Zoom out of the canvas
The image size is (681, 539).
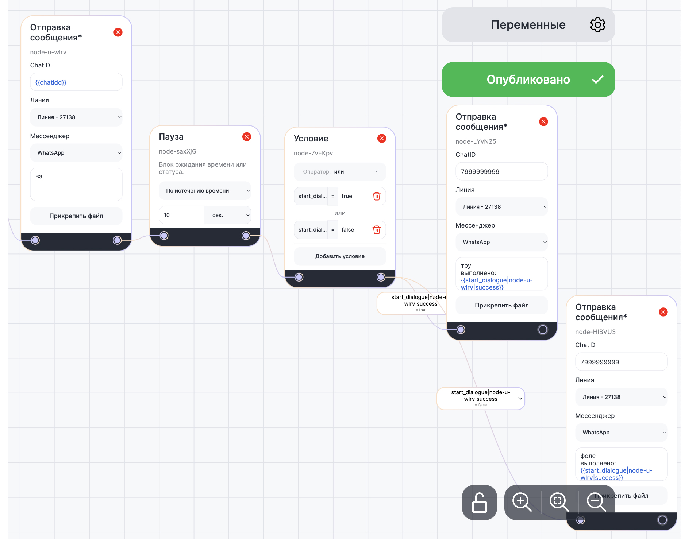596,502
